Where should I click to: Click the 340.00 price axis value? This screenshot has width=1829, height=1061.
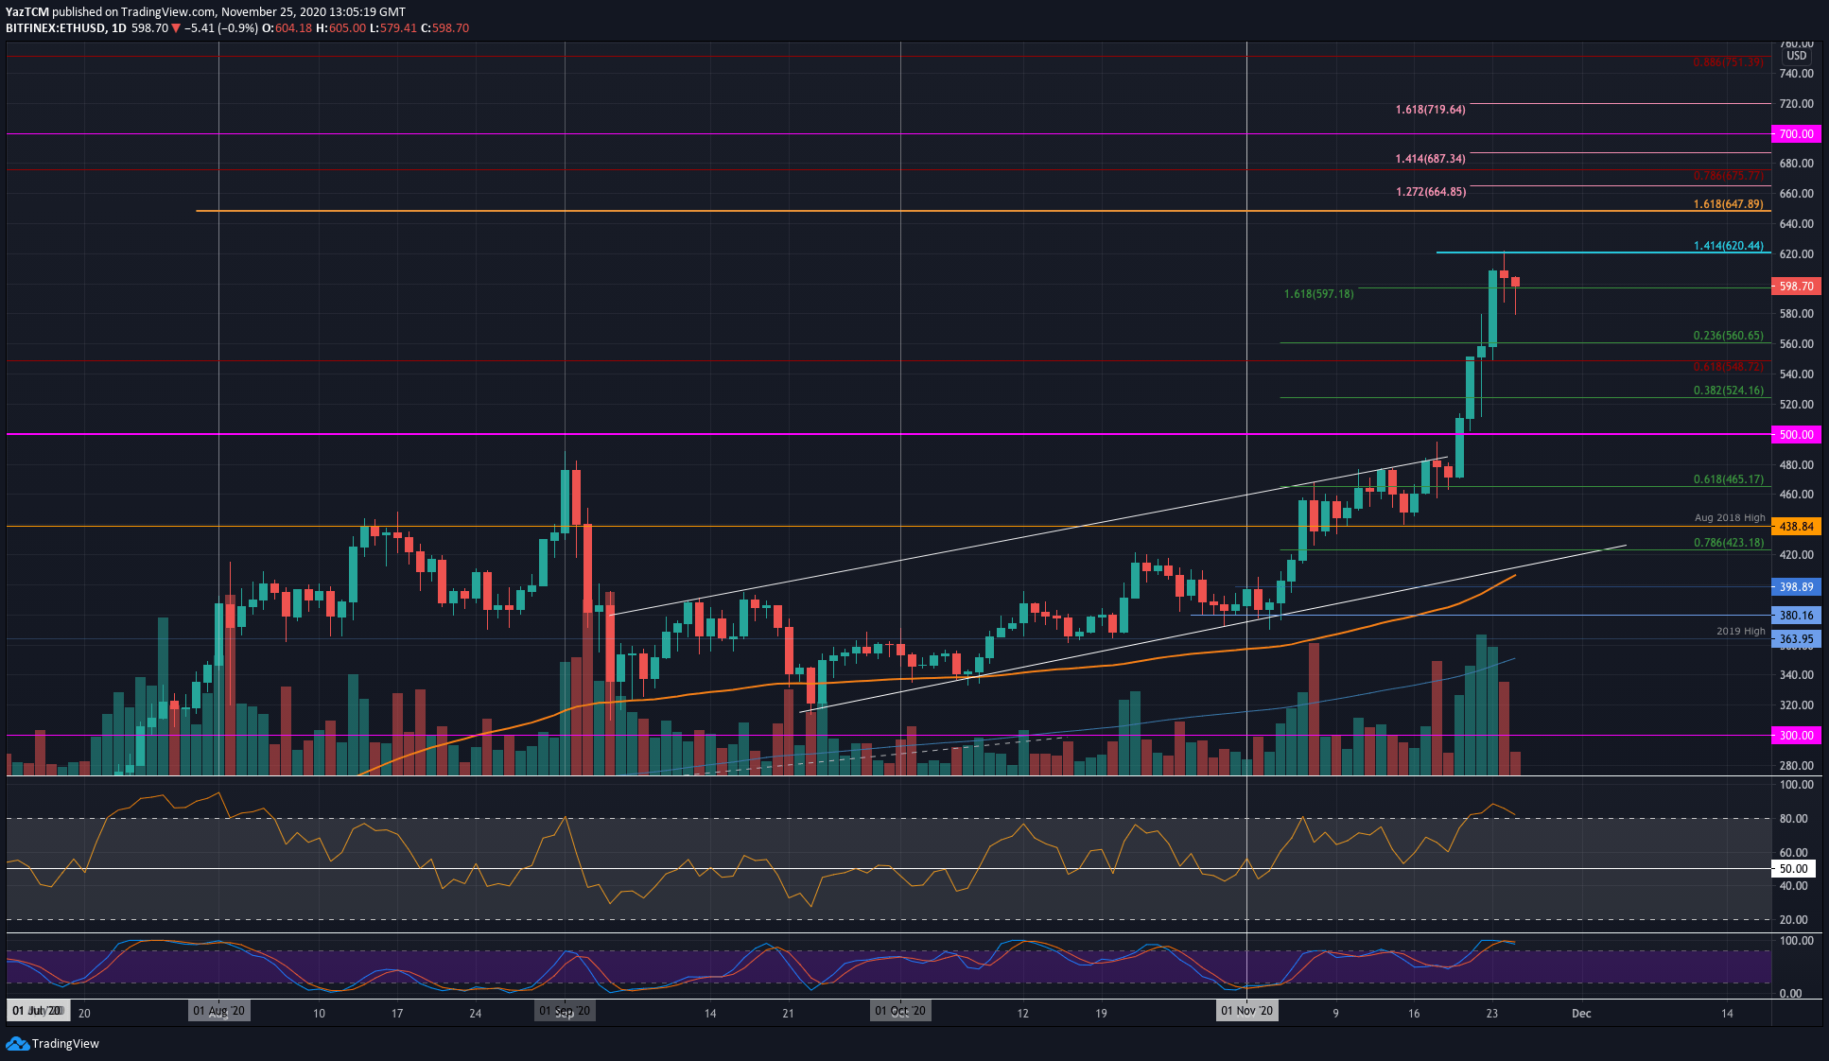(x=1796, y=675)
